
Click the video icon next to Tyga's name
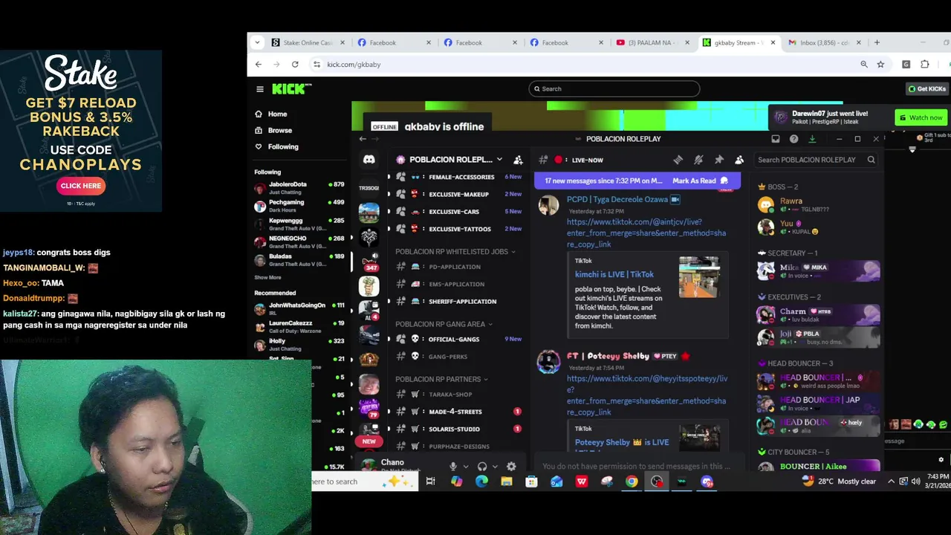click(x=675, y=199)
